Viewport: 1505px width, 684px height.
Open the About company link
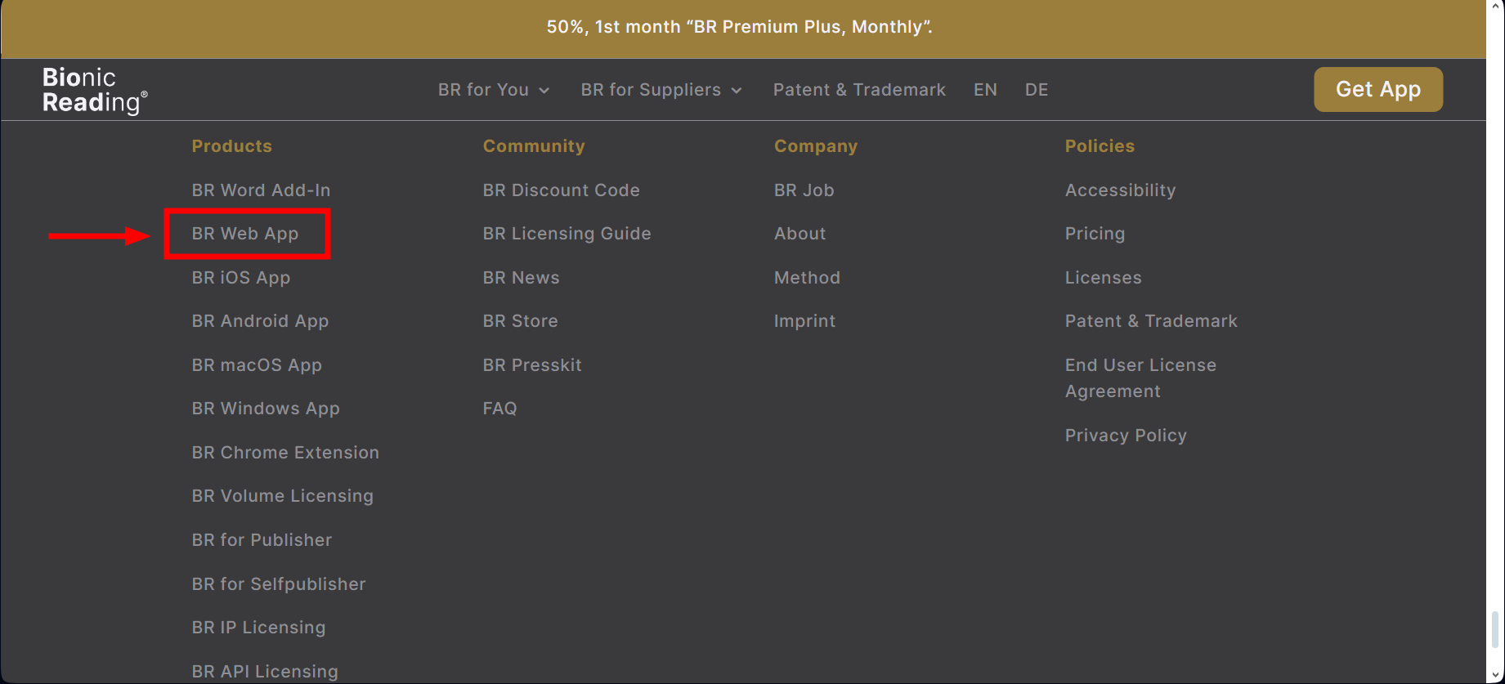click(x=800, y=234)
